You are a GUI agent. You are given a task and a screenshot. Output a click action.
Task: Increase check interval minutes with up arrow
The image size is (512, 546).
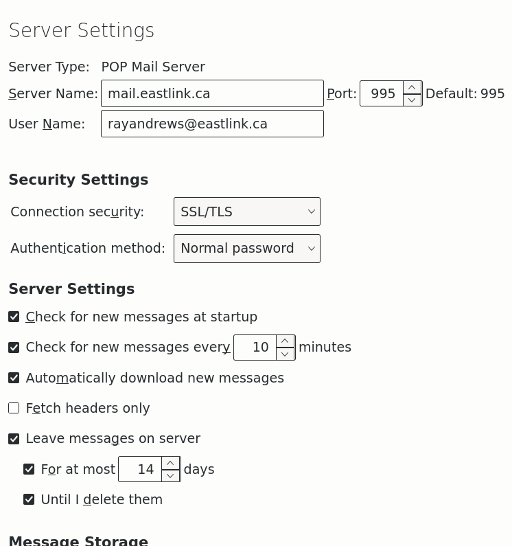(285, 341)
